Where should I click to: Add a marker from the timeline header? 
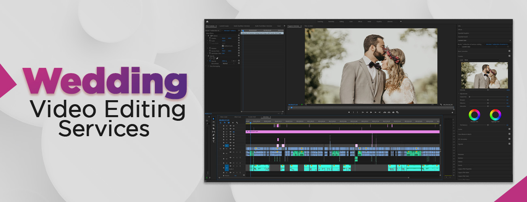tap(233, 123)
